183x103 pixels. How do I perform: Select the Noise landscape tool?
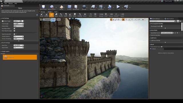coord(70,15)
